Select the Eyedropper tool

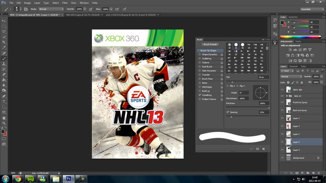click(x=4, y=48)
